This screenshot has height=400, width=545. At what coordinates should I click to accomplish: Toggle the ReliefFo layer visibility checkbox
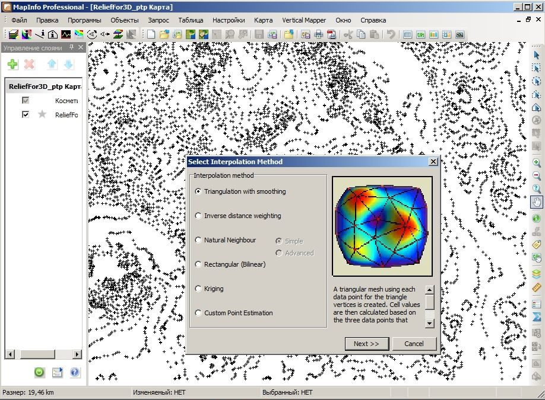26,114
